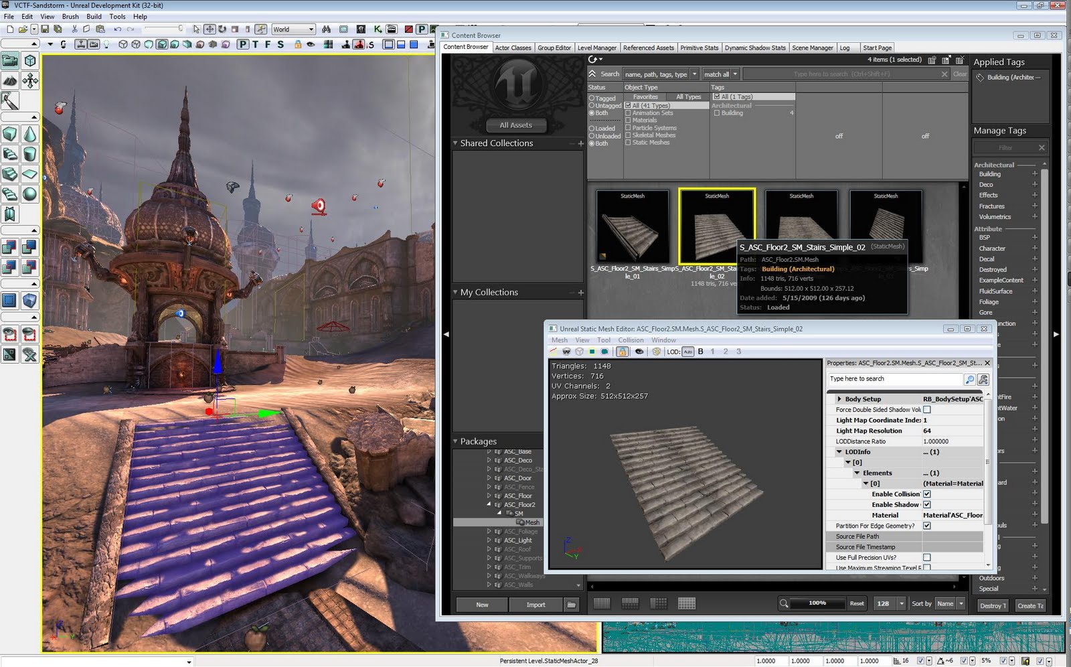The image size is (1071, 667).
Task: Open the search binoculars icon on the toolbar
Action: (x=326, y=29)
